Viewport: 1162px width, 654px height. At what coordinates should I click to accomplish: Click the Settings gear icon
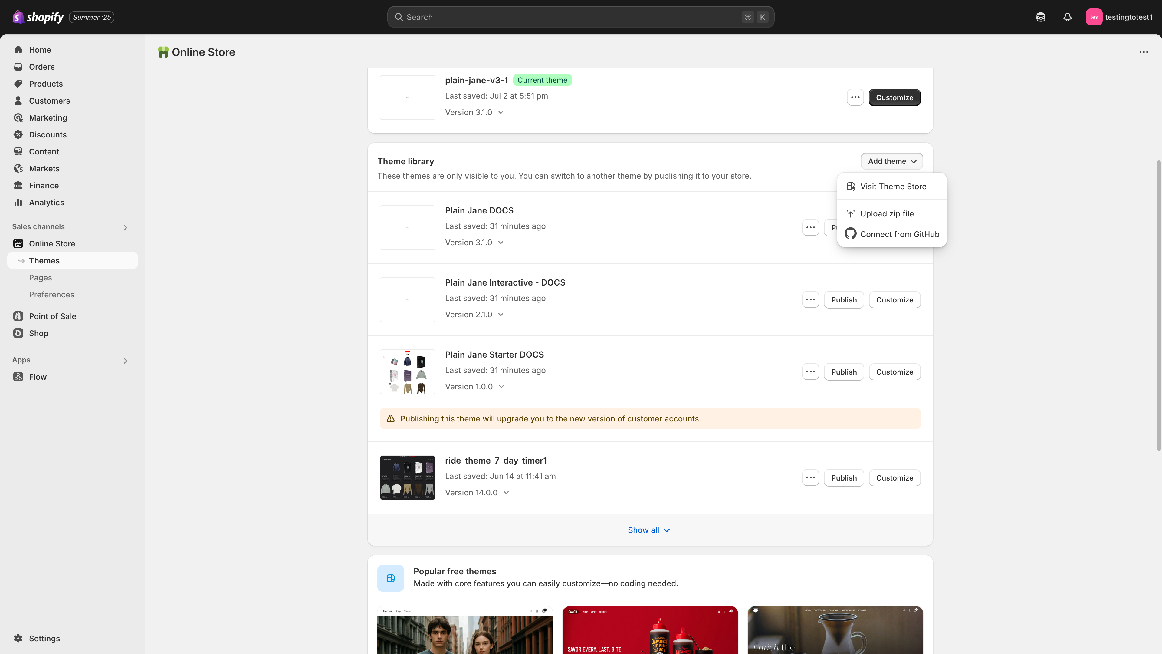tap(18, 638)
